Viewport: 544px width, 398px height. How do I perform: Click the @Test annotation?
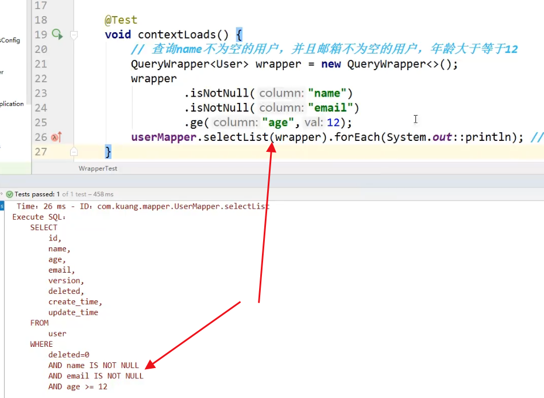click(x=121, y=20)
